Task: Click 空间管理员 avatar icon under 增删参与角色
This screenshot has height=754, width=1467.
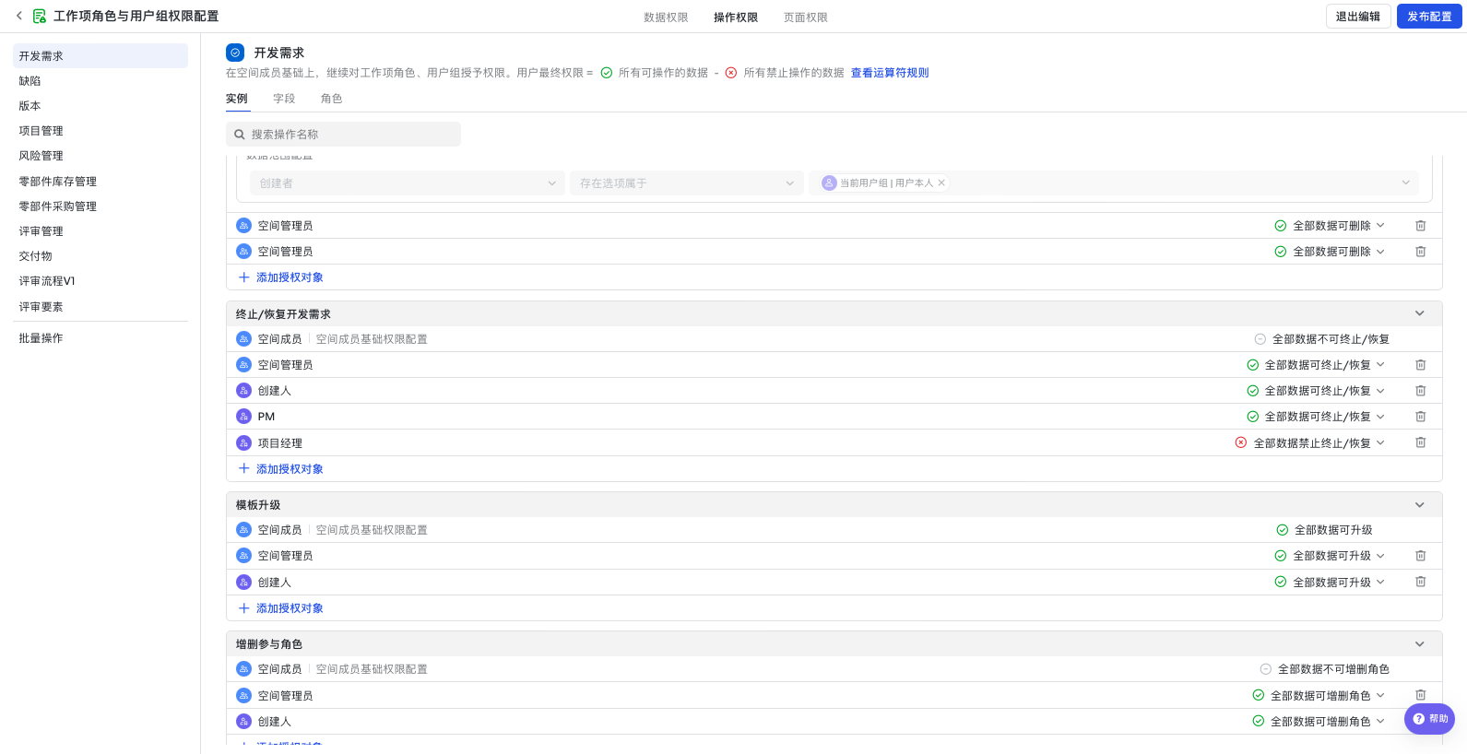Action: 243,695
